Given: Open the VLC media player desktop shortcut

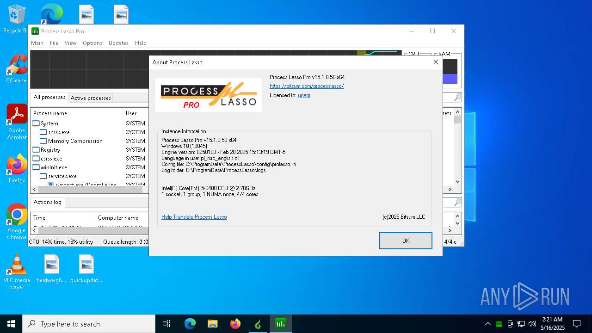Looking at the screenshot, I should coord(17,272).
